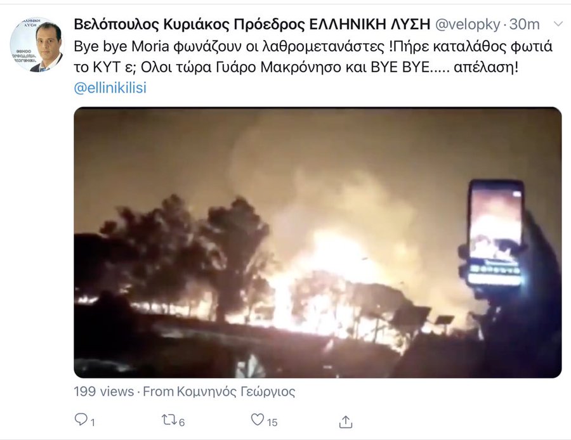Open the @velopky handle profile
This screenshot has width=571, height=440.
(x=468, y=24)
